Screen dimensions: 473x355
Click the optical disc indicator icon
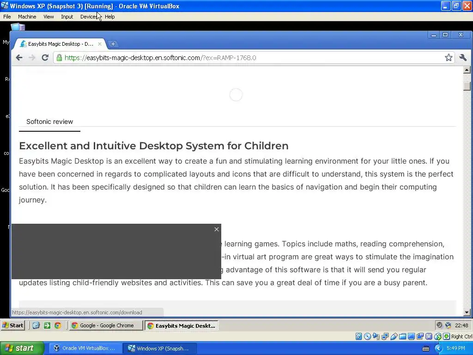click(x=367, y=337)
